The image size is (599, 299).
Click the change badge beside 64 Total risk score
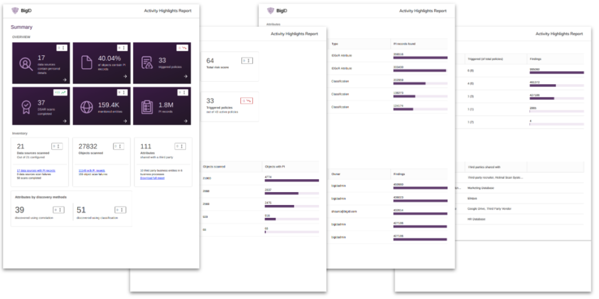[x=247, y=60]
